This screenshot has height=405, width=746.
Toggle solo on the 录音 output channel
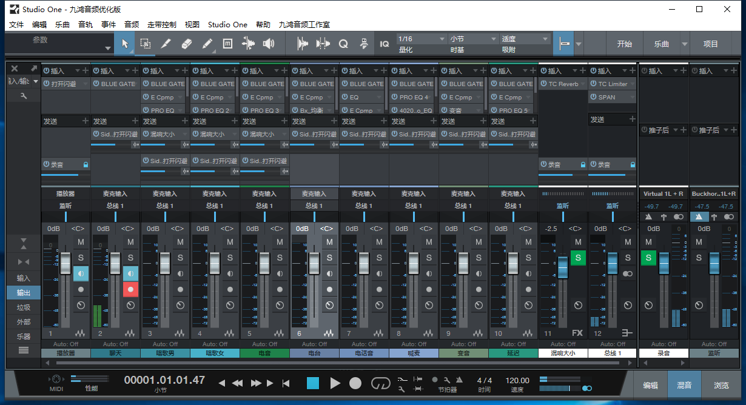coord(648,258)
